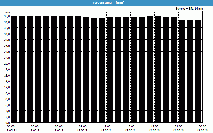Select the bar just right of the 09:00 line
The height and width of the screenshot is (133, 213).
(x=86, y=70)
